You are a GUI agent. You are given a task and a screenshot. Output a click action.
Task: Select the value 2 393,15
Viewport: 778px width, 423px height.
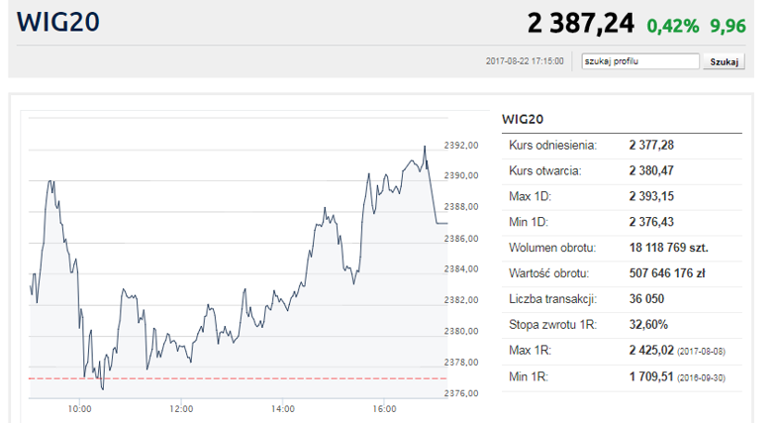[x=651, y=196]
